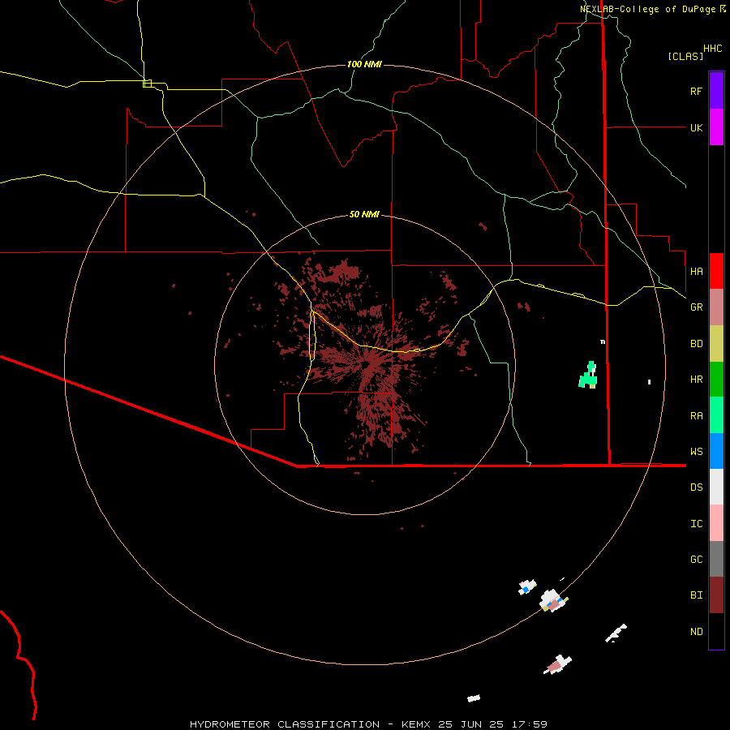Click the RA legend label

click(x=696, y=416)
